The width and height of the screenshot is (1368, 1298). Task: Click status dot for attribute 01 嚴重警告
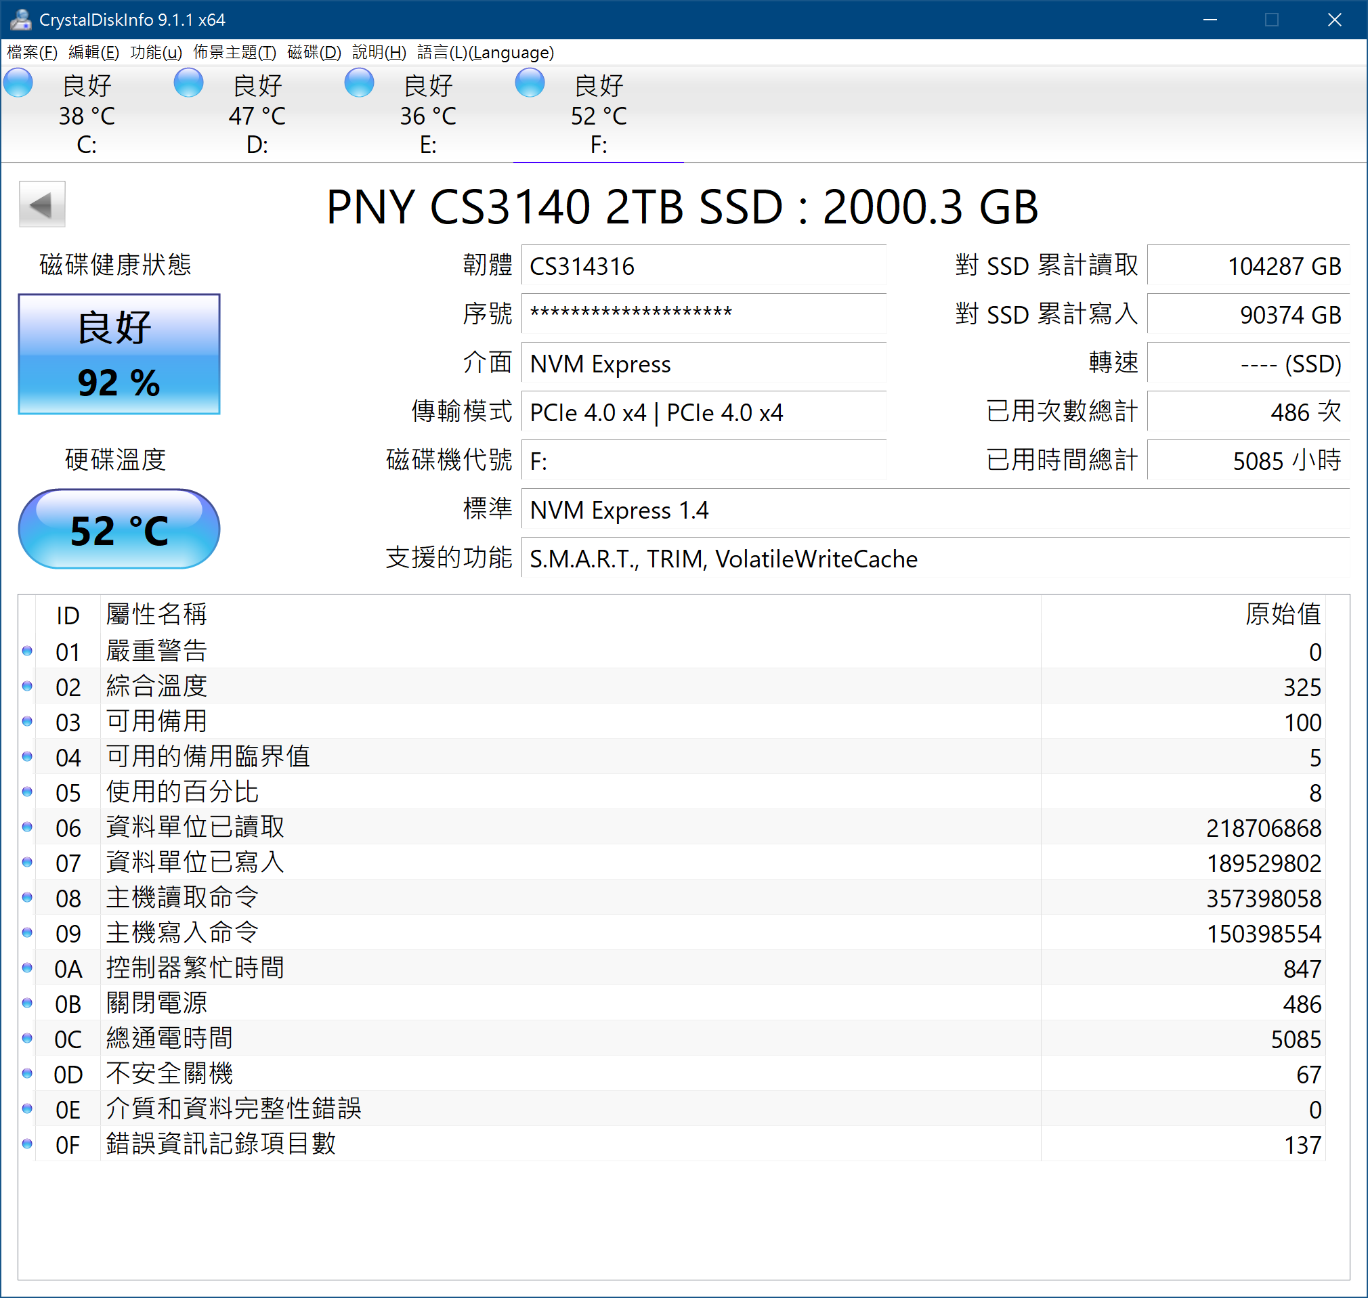(27, 651)
